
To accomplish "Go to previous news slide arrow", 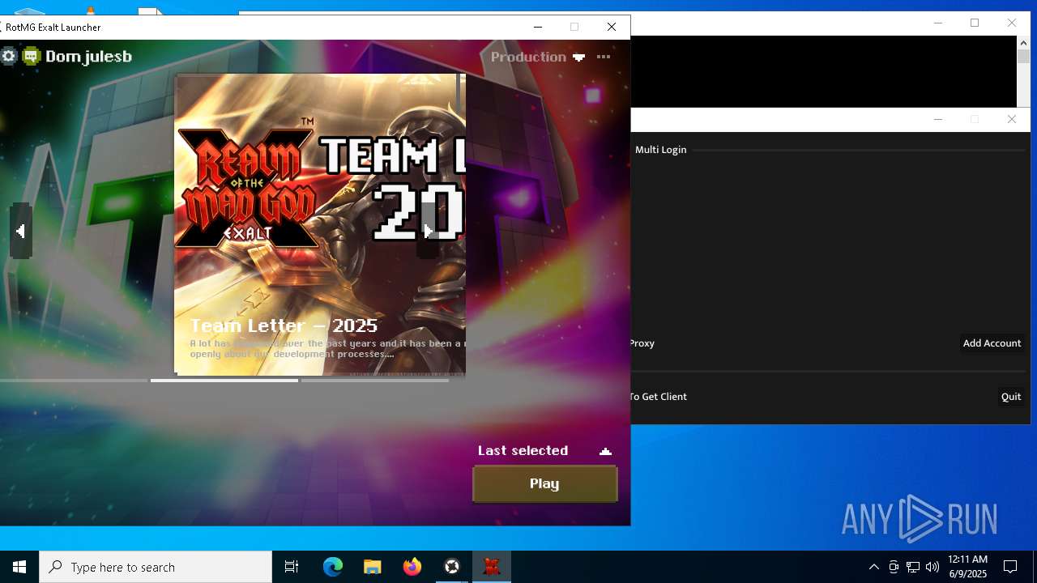I will click(x=20, y=231).
